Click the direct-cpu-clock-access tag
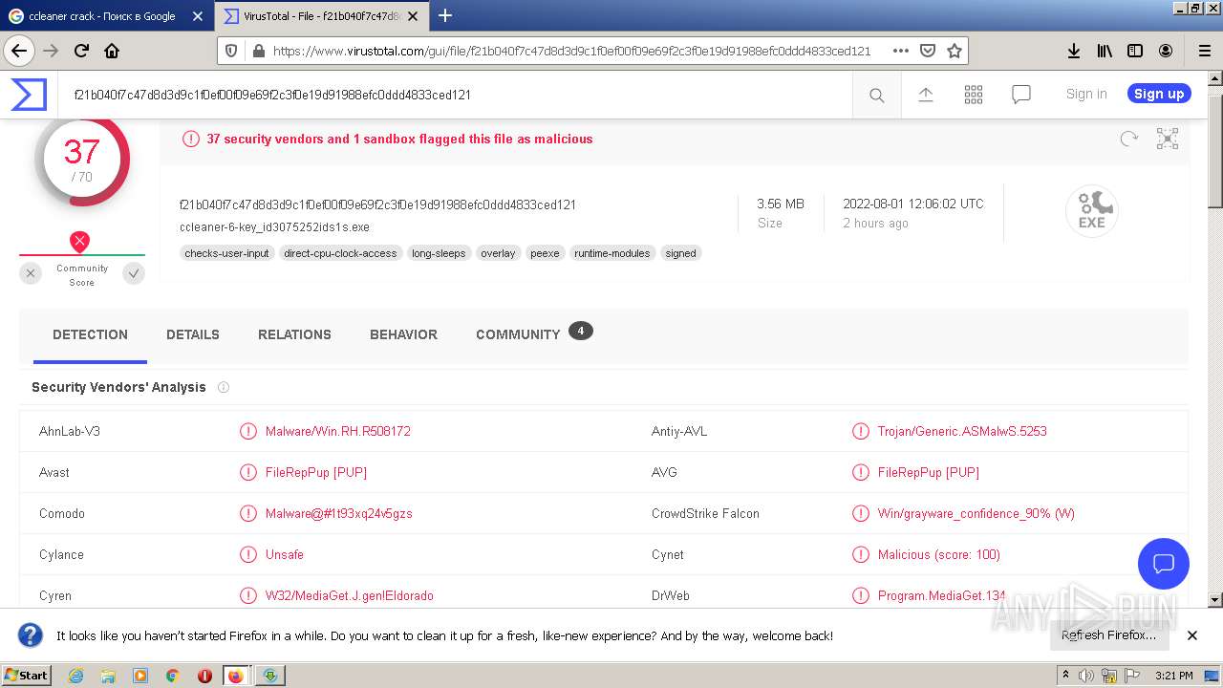The image size is (1223, 688). pyautogui.click(x=340, y=253)
